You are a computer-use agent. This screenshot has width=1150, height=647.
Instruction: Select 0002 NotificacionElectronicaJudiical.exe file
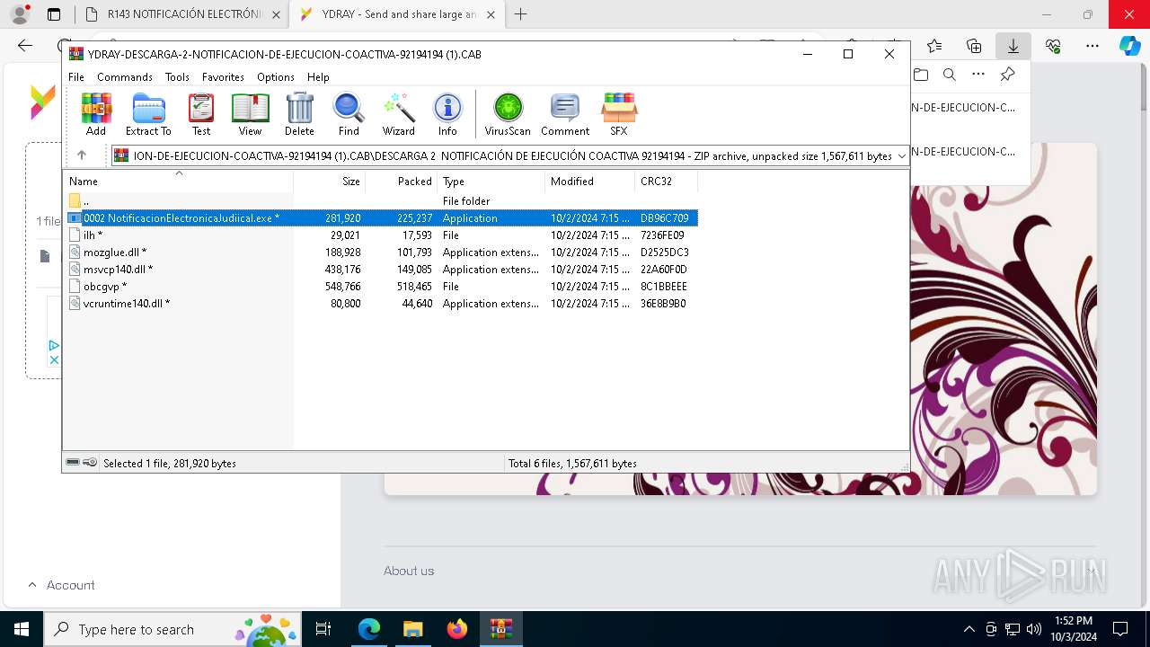381,218
